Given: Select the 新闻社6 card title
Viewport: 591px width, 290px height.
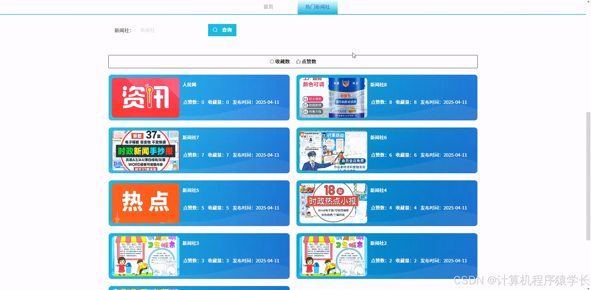Looking at the screenshot, I should click(x=378, y=137).
